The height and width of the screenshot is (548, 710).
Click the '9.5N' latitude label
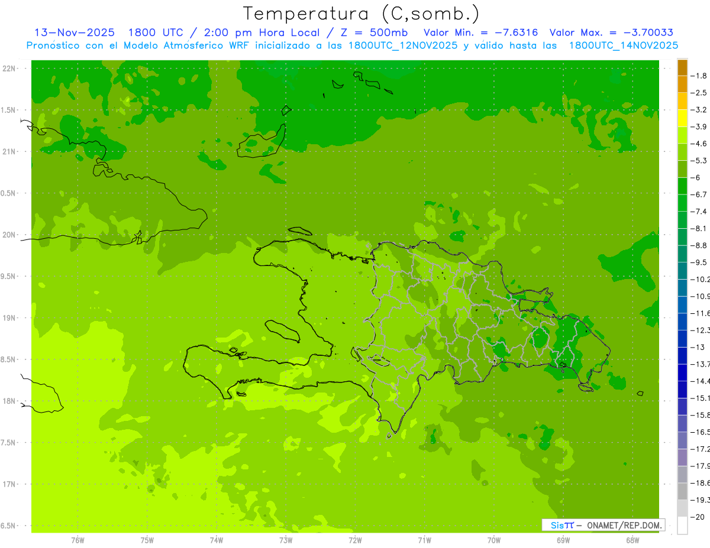click(9, 276)
